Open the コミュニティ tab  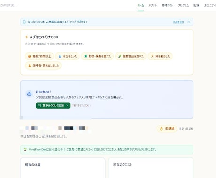pyautogui.click(x=210, y=5)
